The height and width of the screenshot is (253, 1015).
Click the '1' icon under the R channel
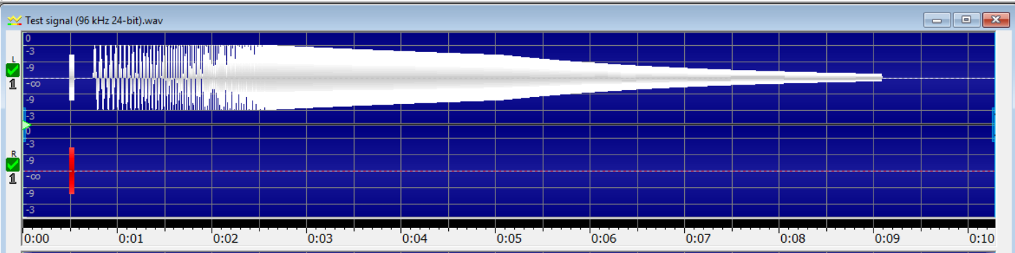(12, 179)
